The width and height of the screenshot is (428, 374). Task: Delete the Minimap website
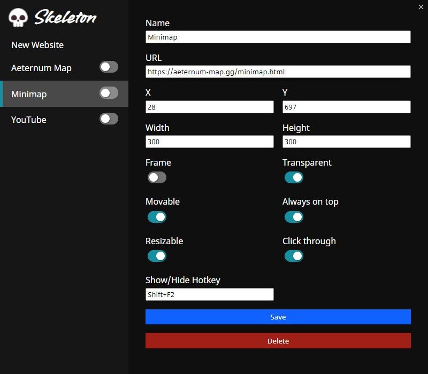pos(278,341)
